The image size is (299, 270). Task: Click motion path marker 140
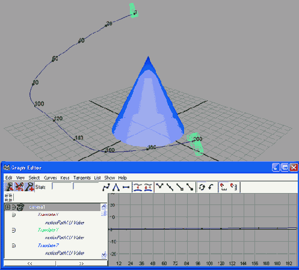click(78, 138)
